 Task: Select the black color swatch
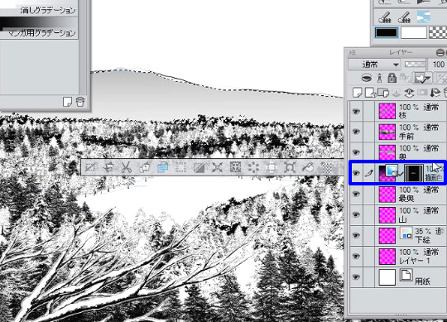click(x=387, y=33)
